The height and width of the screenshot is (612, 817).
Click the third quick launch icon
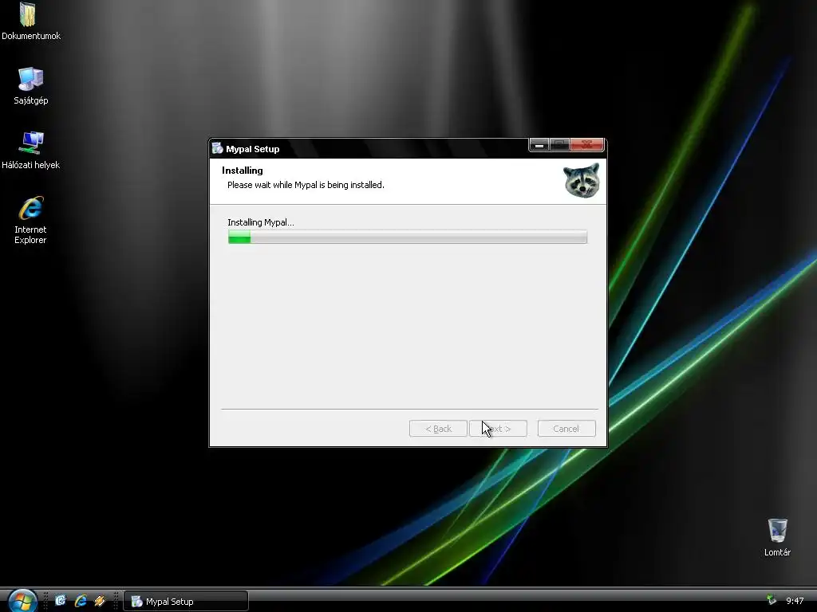(x=100, y=601)
